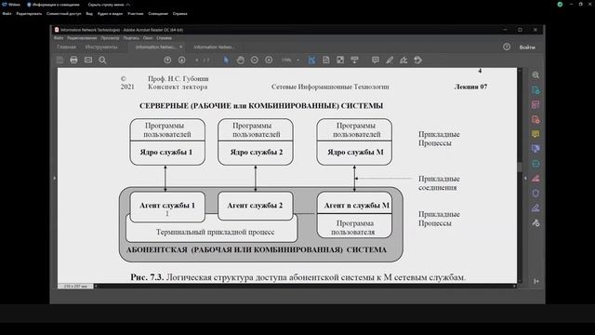Open Acrobat Справка menu
The height and width of the screenshot is (335, 595).
coord(164,38)
